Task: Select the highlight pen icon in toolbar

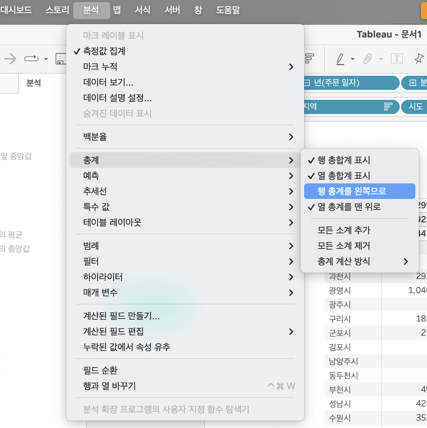Action: tap(340, 59)
